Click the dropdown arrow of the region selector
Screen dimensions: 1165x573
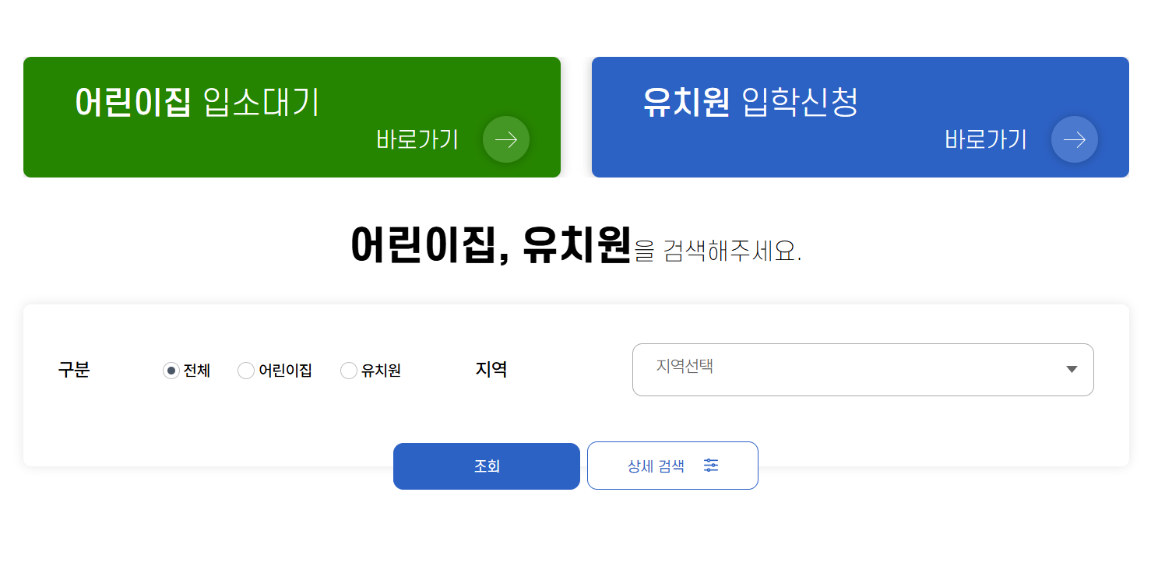point(1072,369)
